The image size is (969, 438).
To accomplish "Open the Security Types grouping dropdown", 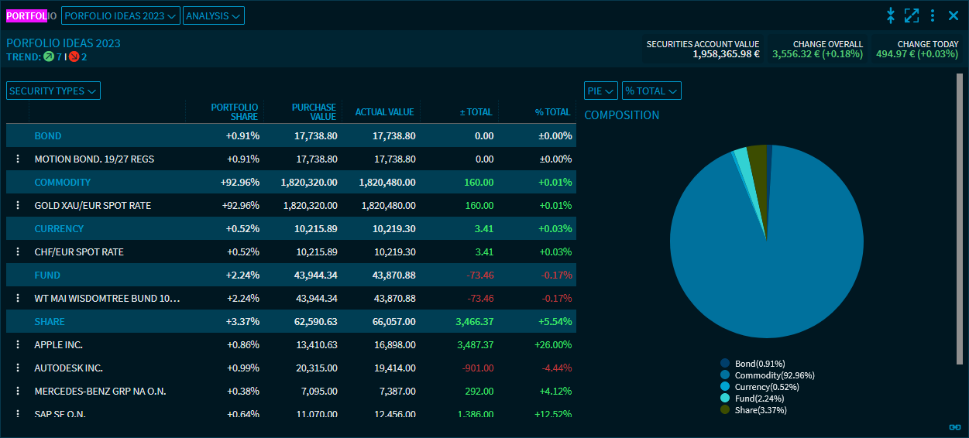I will click(53, 91).
